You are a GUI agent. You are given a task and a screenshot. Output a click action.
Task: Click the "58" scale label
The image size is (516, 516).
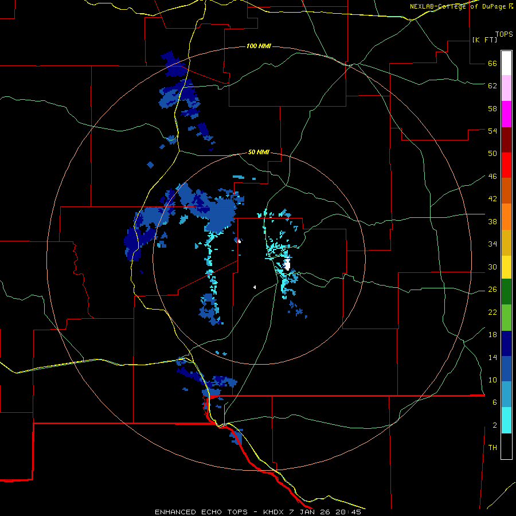click(x=492, y=108)
